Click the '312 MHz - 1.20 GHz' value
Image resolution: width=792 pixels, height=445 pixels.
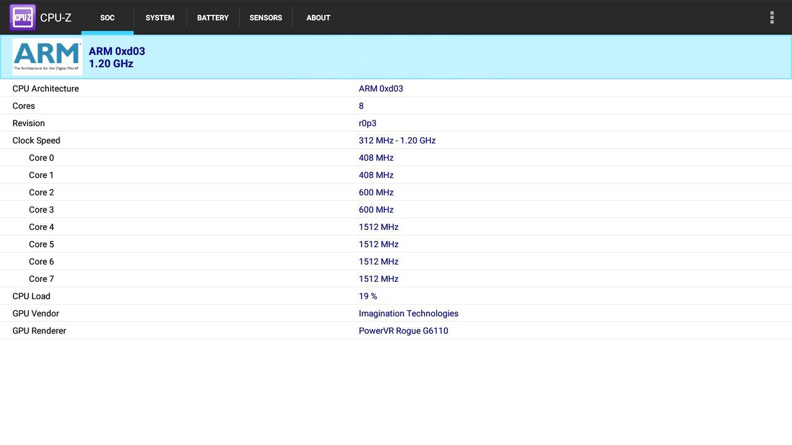(x=397, y=140)
